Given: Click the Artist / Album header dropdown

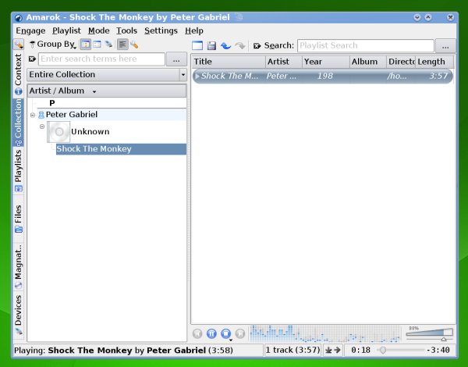Looking at the screenshot, I should click(107, 91).
